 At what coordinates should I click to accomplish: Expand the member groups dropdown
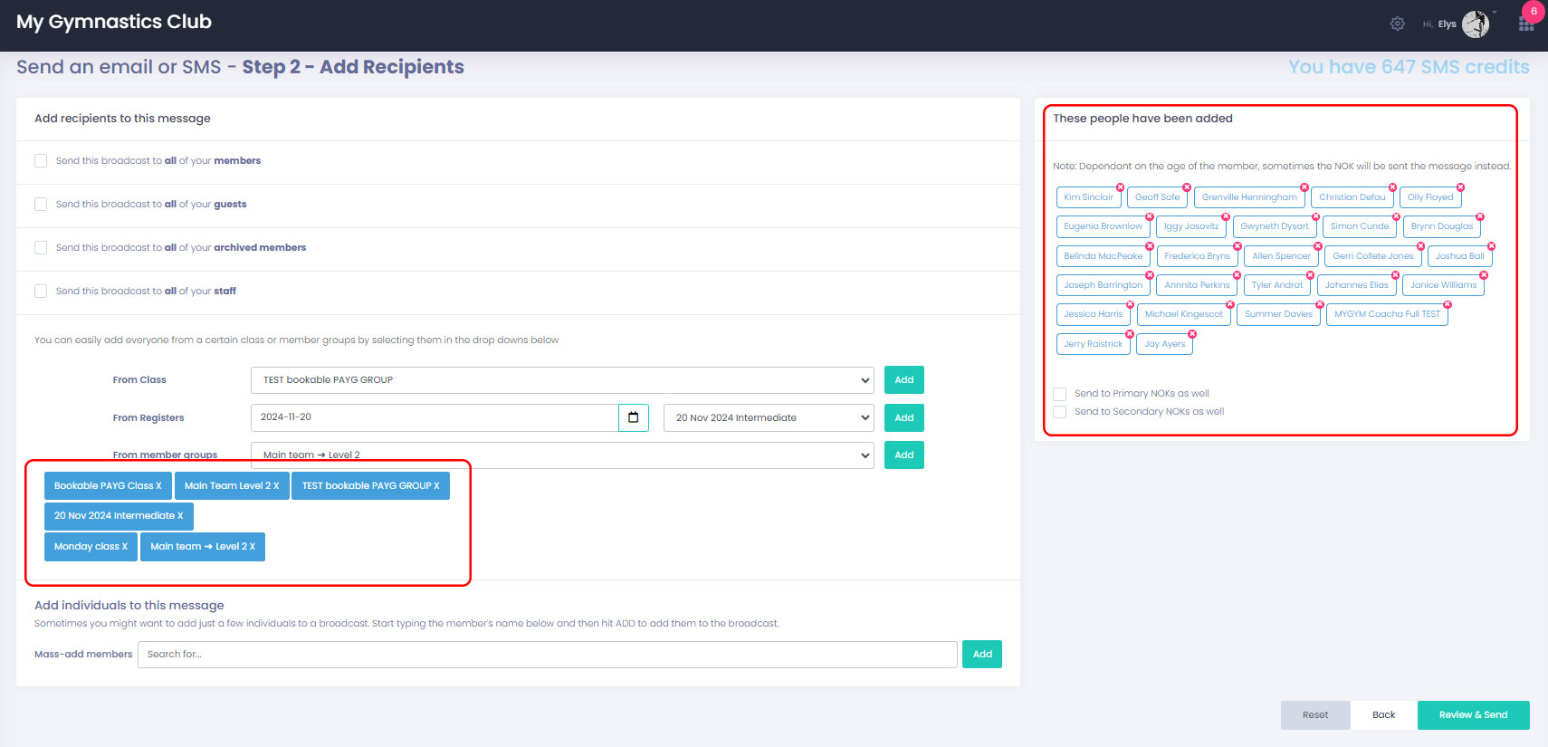point(561,455)
